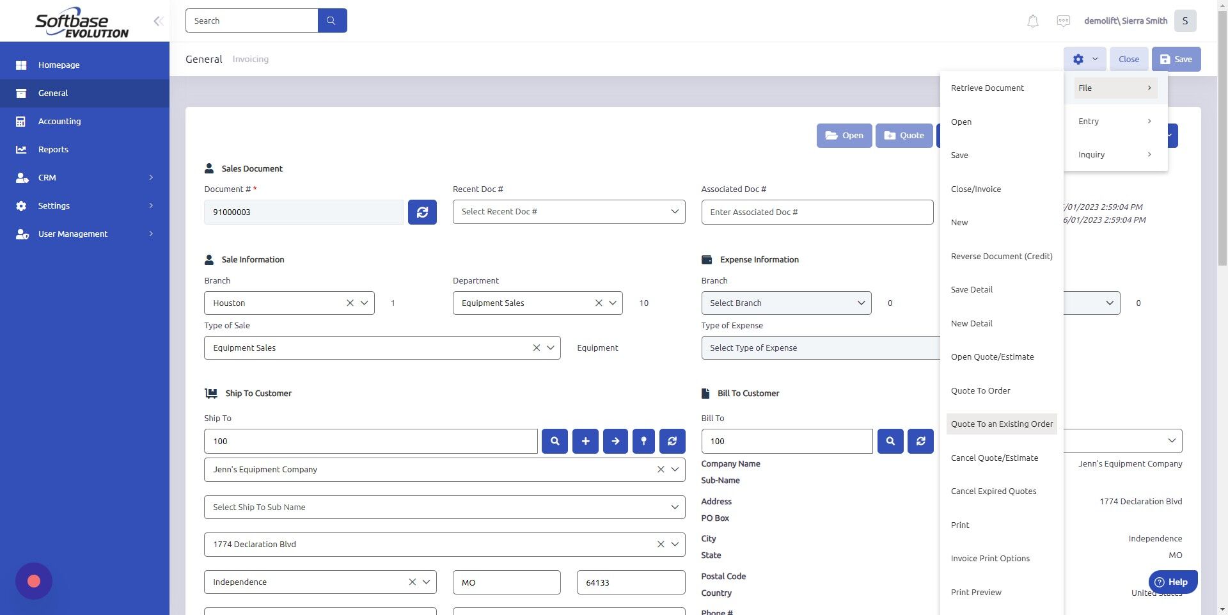1228x615 pixels.
Task: Click the search magnifier icon next to Ship To
Action: [x=555, y=441]
